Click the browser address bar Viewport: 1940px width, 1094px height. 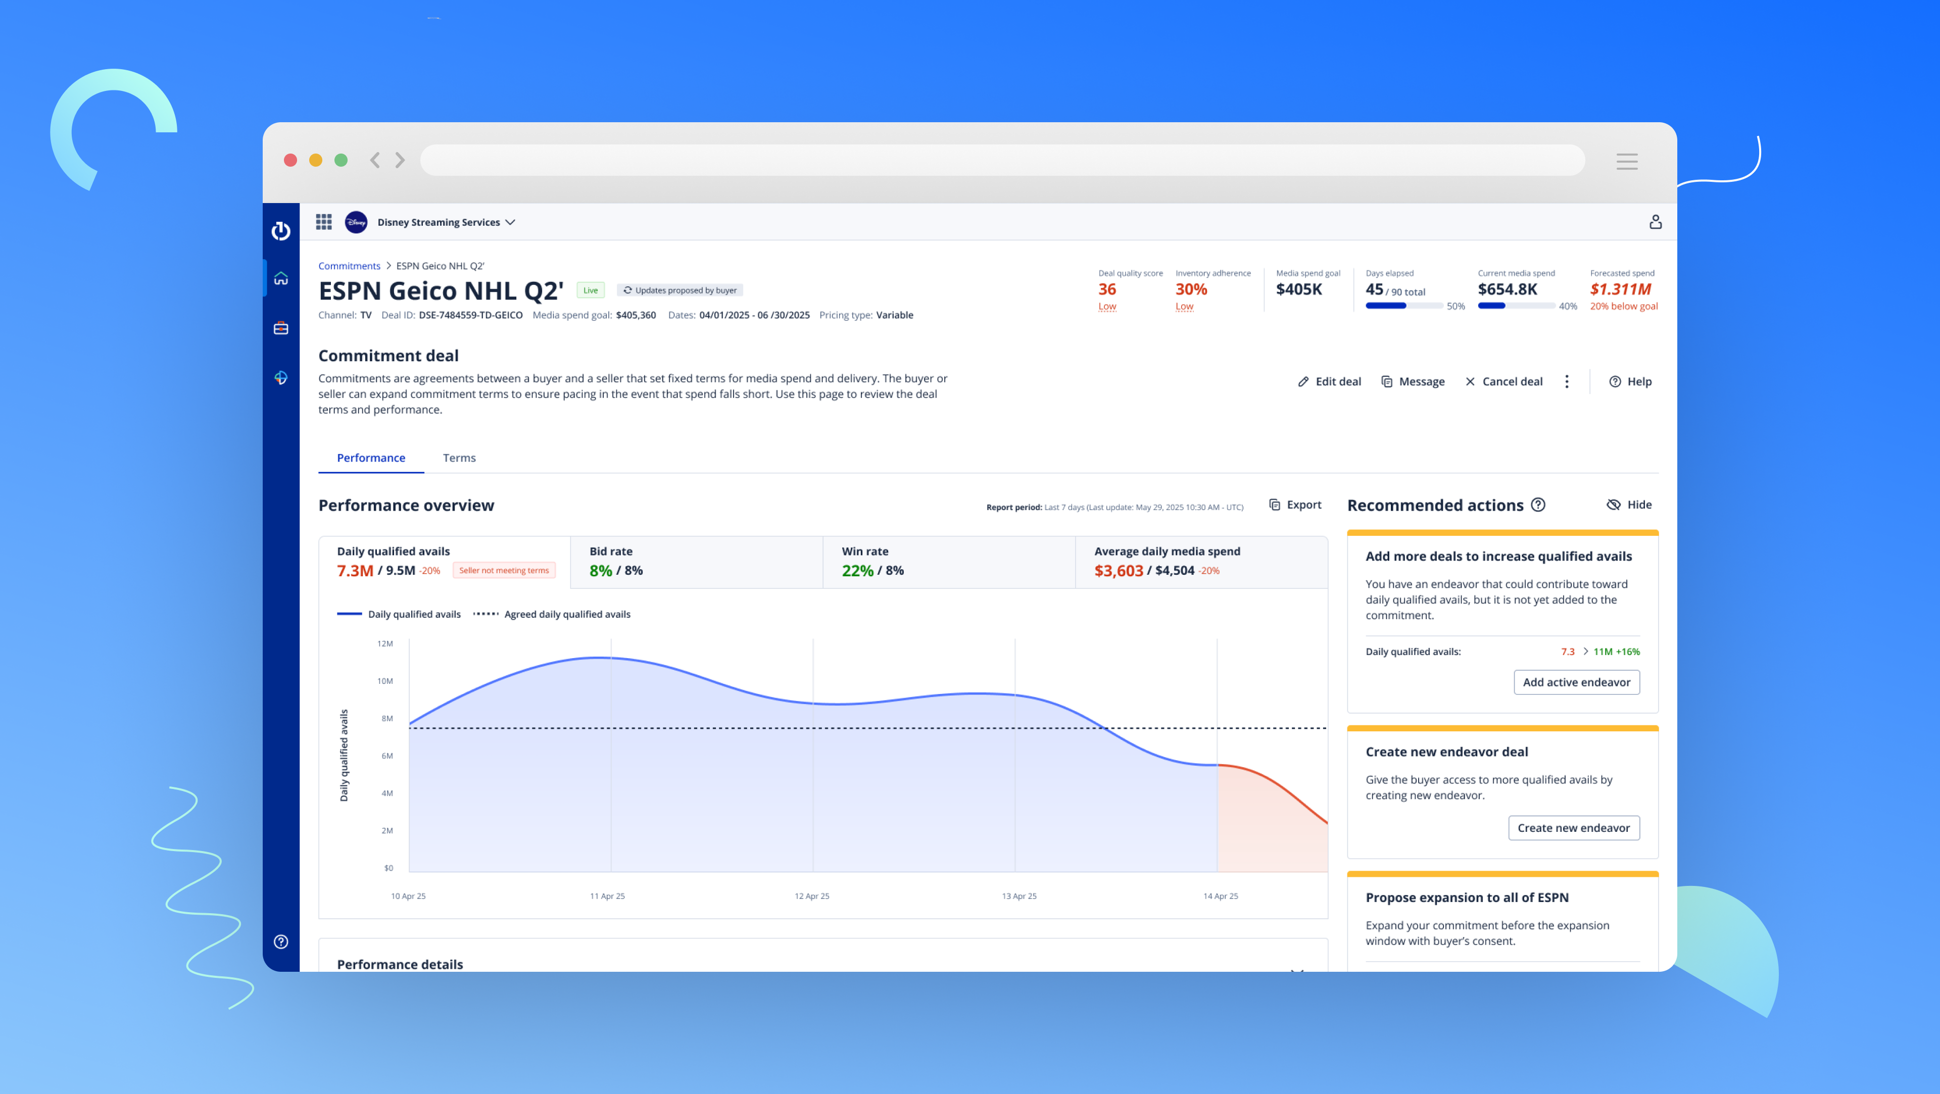1002,161
